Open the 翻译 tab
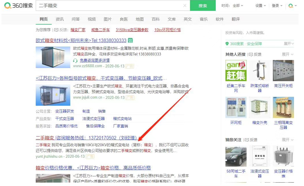Screen dimensions: 304x186 click(x=236, y=19)
